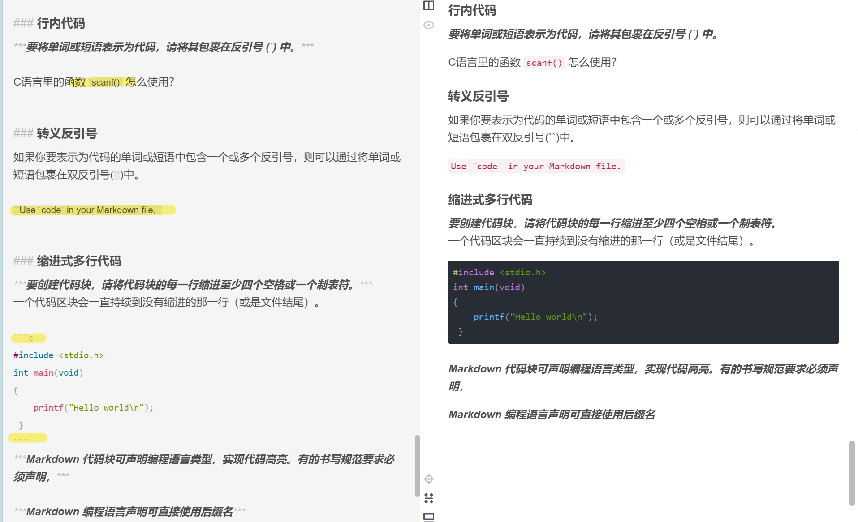
Task: Click '### 缩进式多行代码' heading in editor
Action: [x=67, y=261]
